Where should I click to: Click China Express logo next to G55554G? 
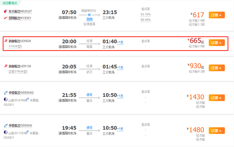tap(6, 93)
